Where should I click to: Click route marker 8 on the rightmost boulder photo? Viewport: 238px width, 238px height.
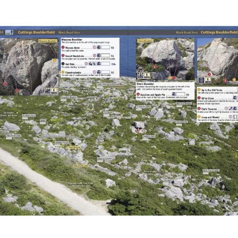pos(225,80)
